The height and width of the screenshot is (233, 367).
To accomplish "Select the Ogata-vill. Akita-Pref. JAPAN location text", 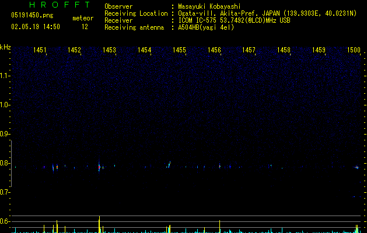I will [267, 13].
